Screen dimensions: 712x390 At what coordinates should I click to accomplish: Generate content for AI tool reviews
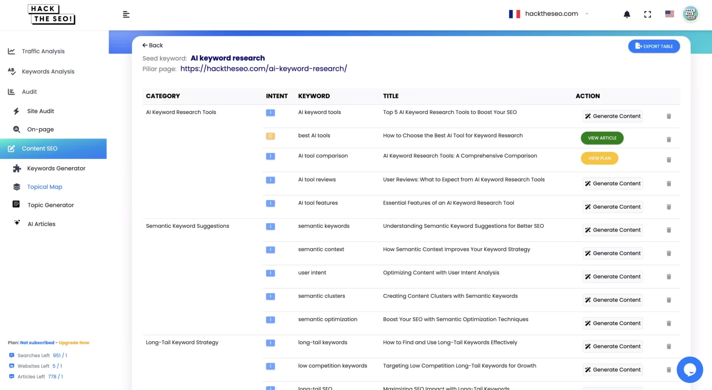[612, 183]
